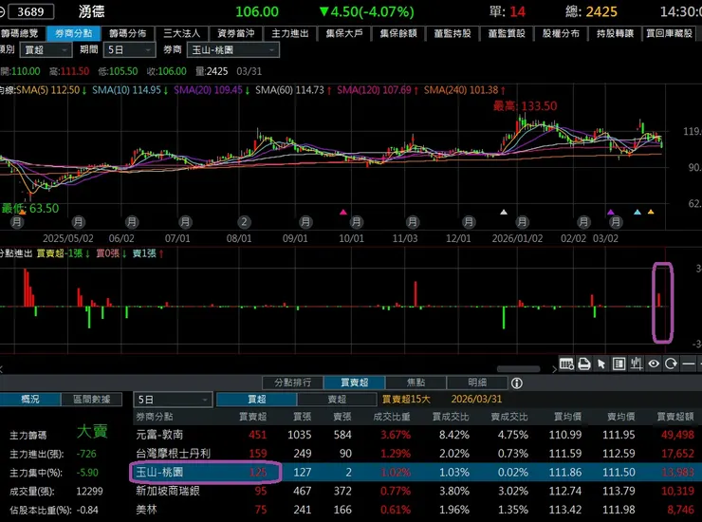The image size is (702, 522).
Task: Open the 券商分點 tab
Action: coord(73,33)
